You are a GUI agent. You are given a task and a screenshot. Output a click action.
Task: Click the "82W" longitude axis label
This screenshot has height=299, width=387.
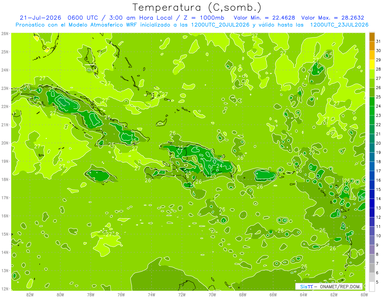coord(30,294)
